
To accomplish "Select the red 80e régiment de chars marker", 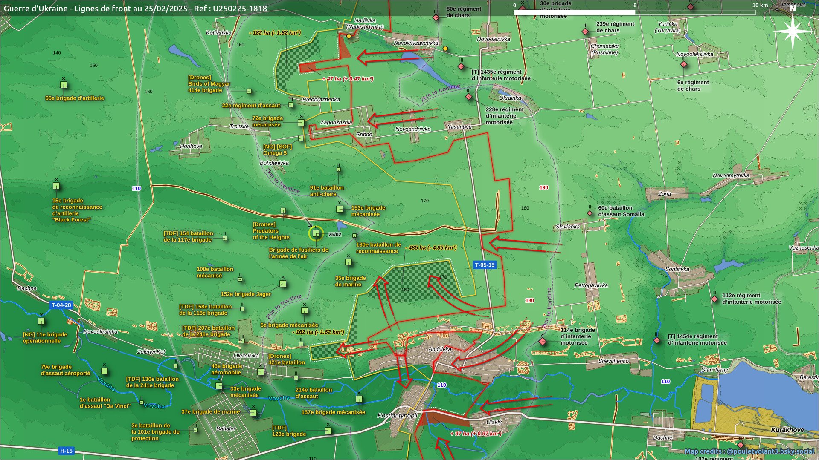I will [x=436, y=17].
